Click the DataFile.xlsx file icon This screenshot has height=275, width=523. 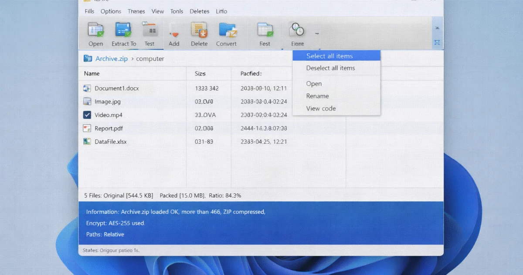pos(87,141)
